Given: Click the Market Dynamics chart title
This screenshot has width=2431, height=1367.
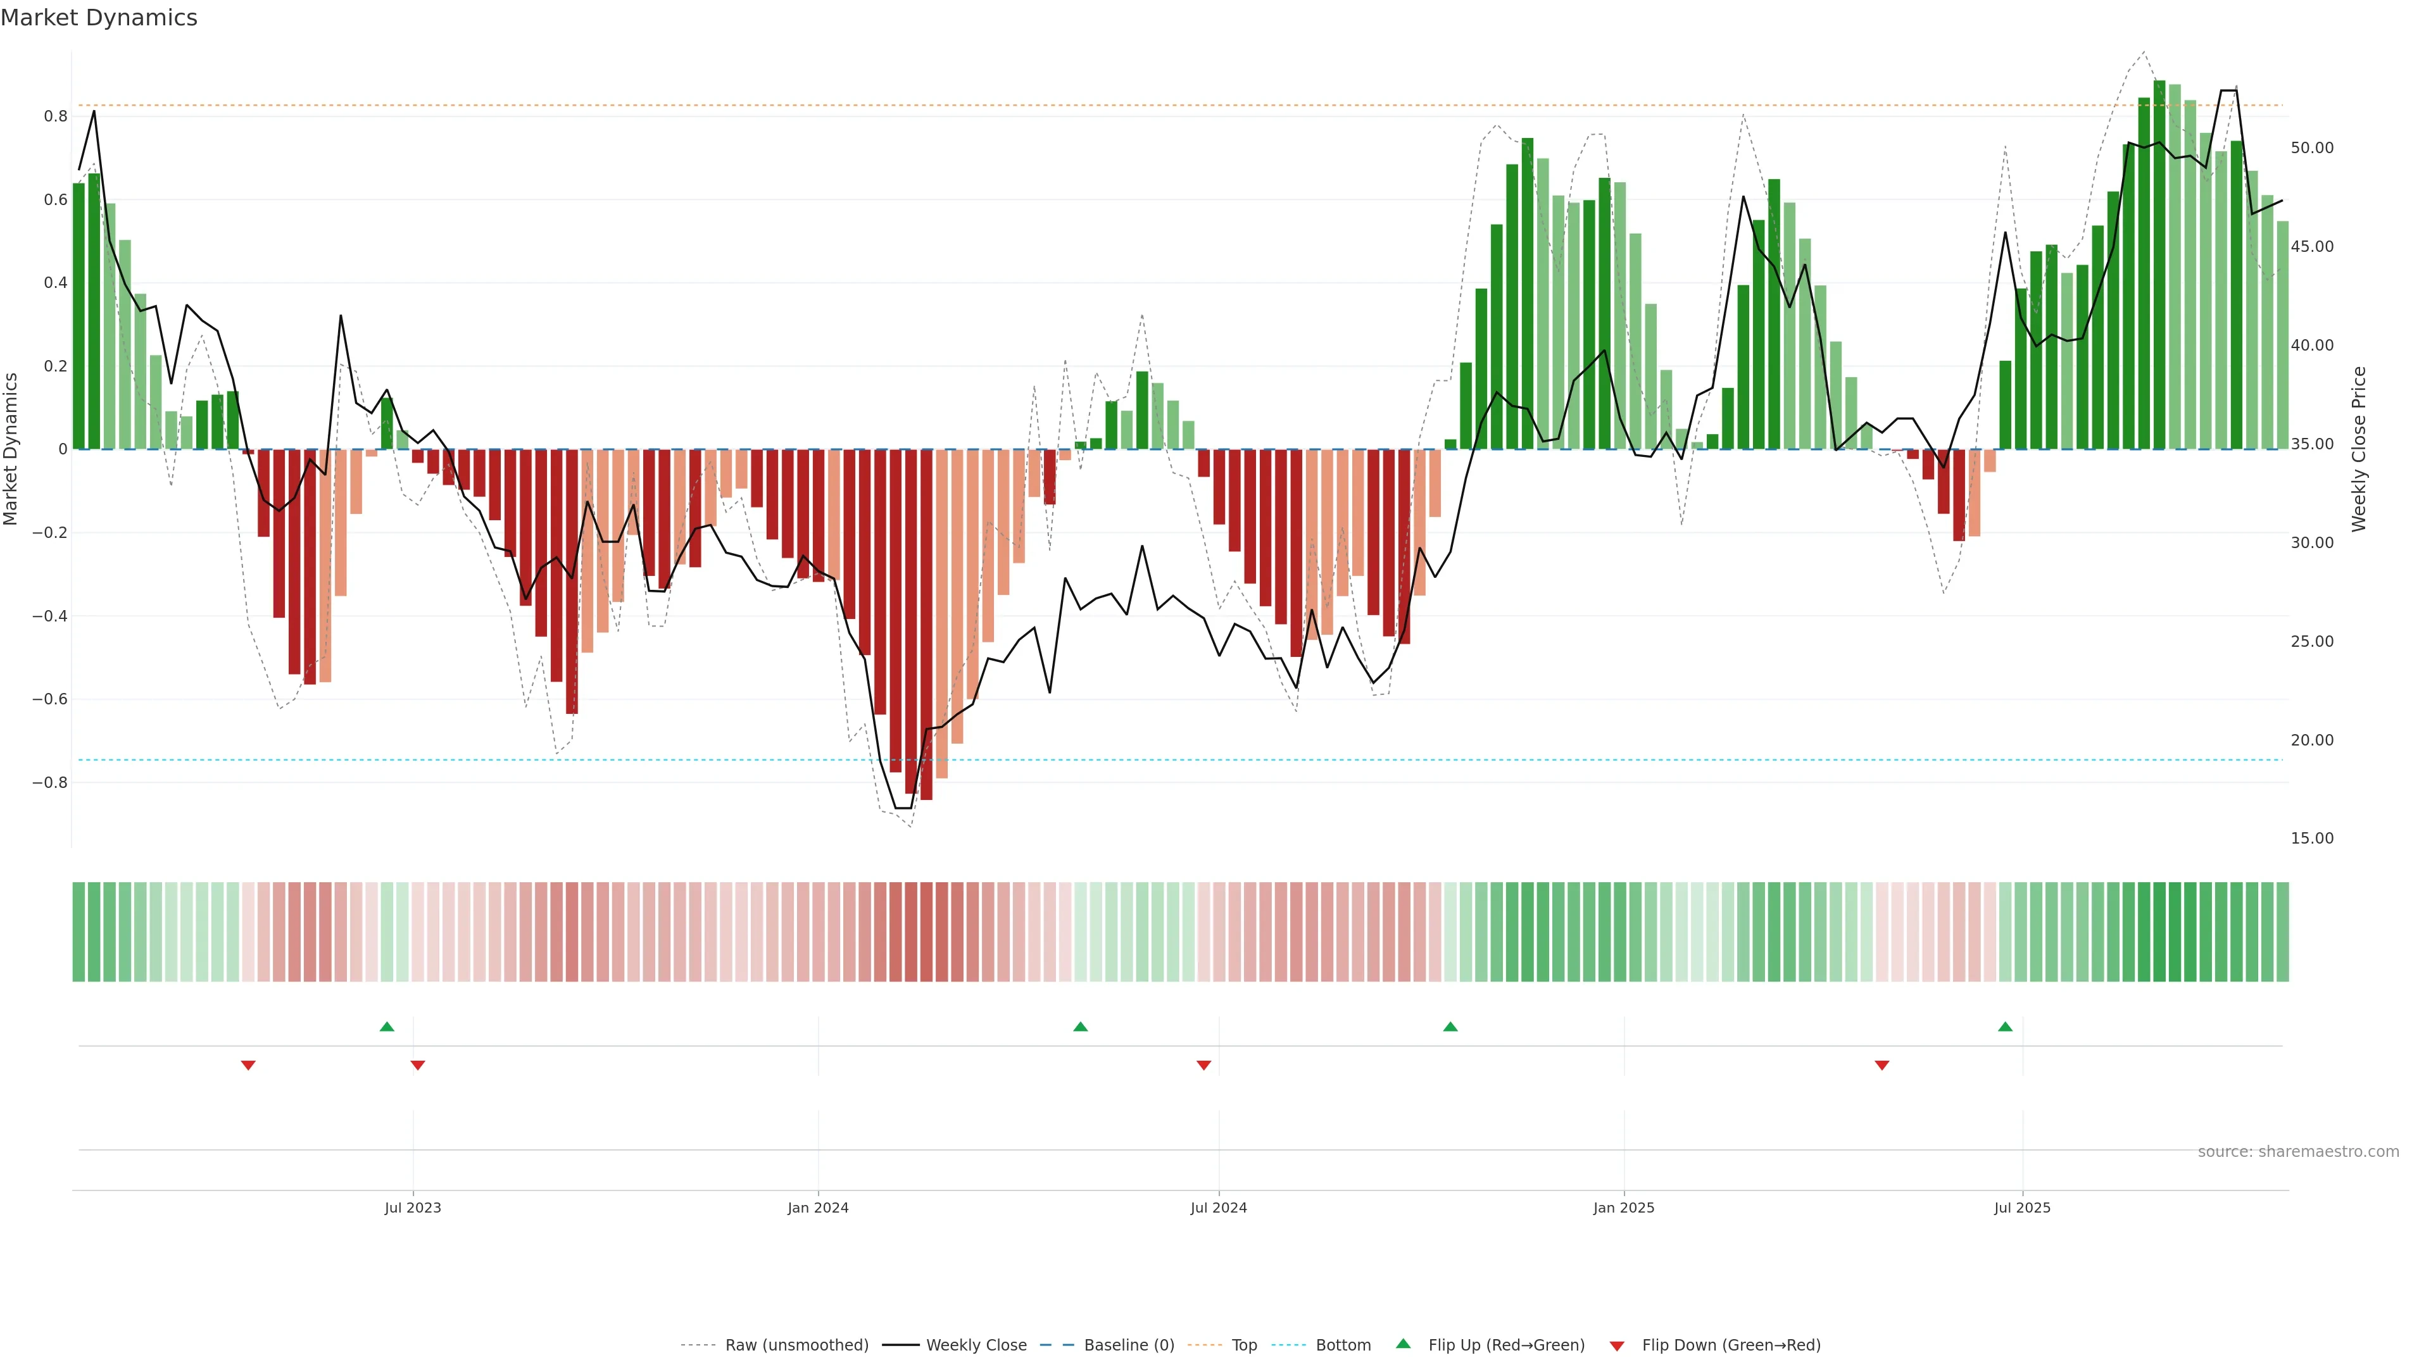Looking at the screenshot, I should pos(99,18).
